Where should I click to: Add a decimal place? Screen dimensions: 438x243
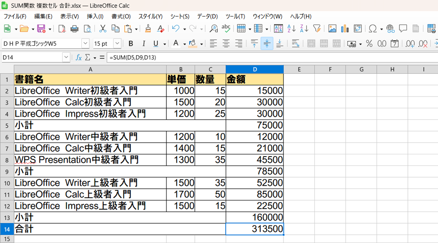point(410,43)
